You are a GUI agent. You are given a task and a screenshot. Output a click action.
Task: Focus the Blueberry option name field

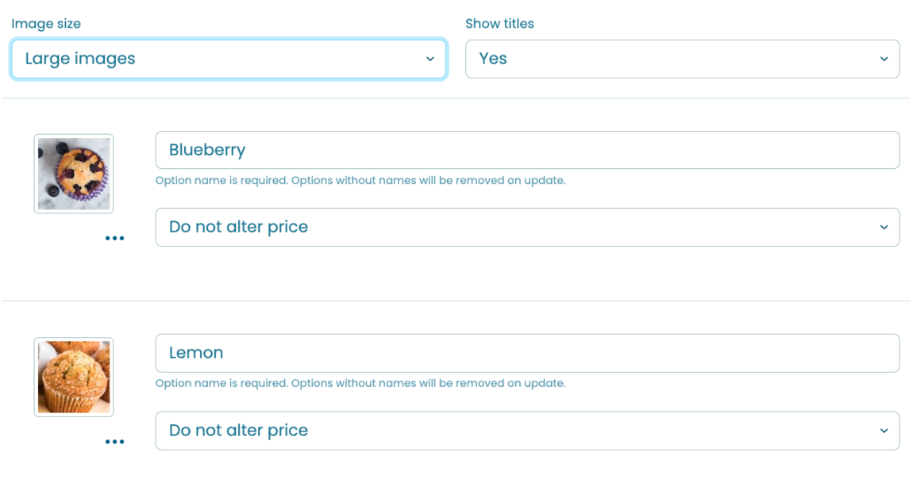click(527, 150)
